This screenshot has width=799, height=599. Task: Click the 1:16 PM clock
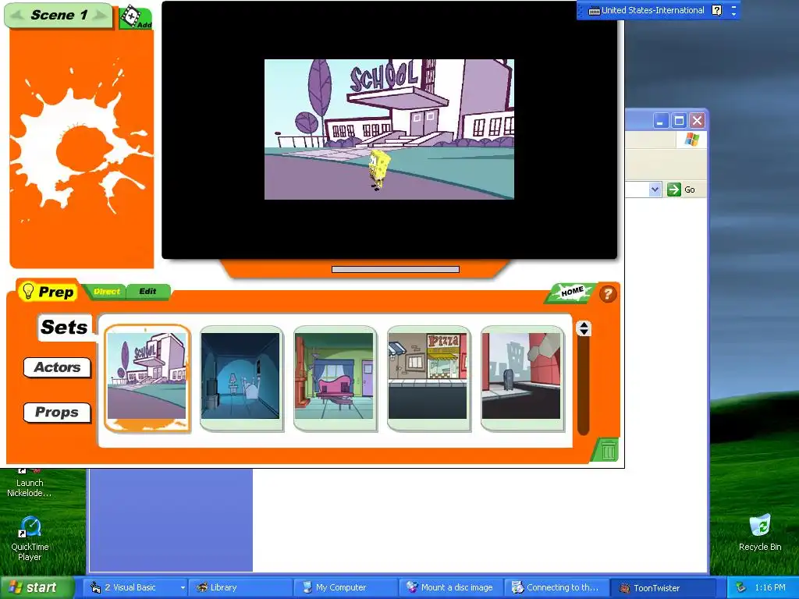[x=770, y=587]
